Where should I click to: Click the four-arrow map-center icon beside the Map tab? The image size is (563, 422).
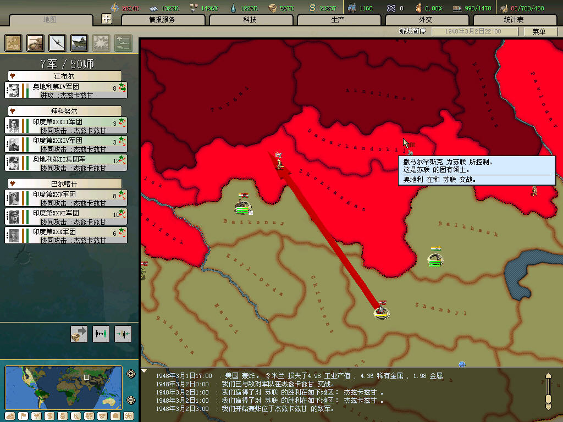(x=107, y=19)
